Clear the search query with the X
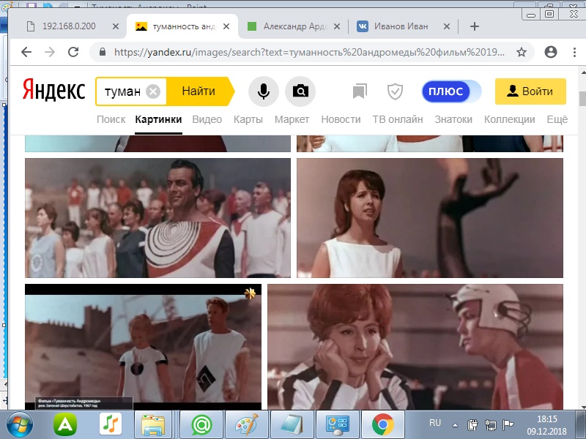 click(x=153, y=91)
